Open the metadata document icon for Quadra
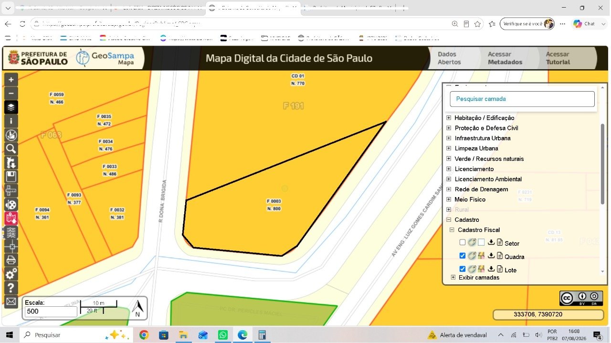Screen dimensions: 611x343 pos(500,256)
